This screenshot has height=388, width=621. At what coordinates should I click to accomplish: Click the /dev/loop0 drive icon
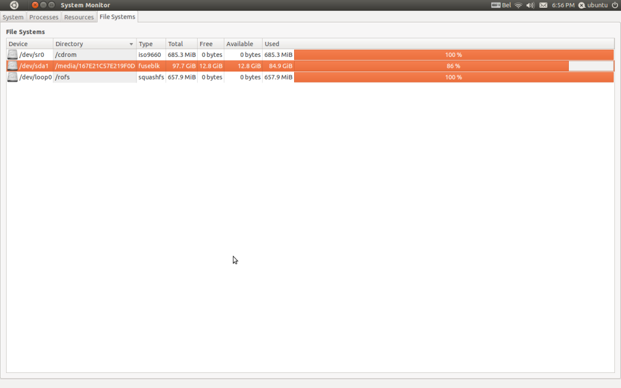click(x=12, y=77)
